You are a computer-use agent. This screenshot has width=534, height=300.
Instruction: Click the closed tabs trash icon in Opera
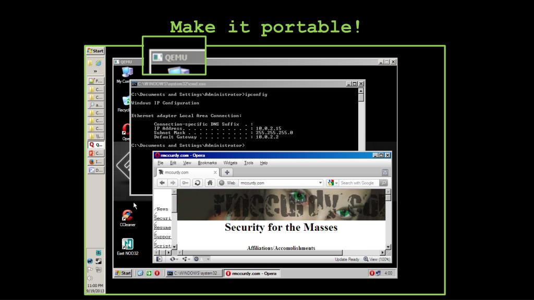pyautogui.click(x=385, y=172)
